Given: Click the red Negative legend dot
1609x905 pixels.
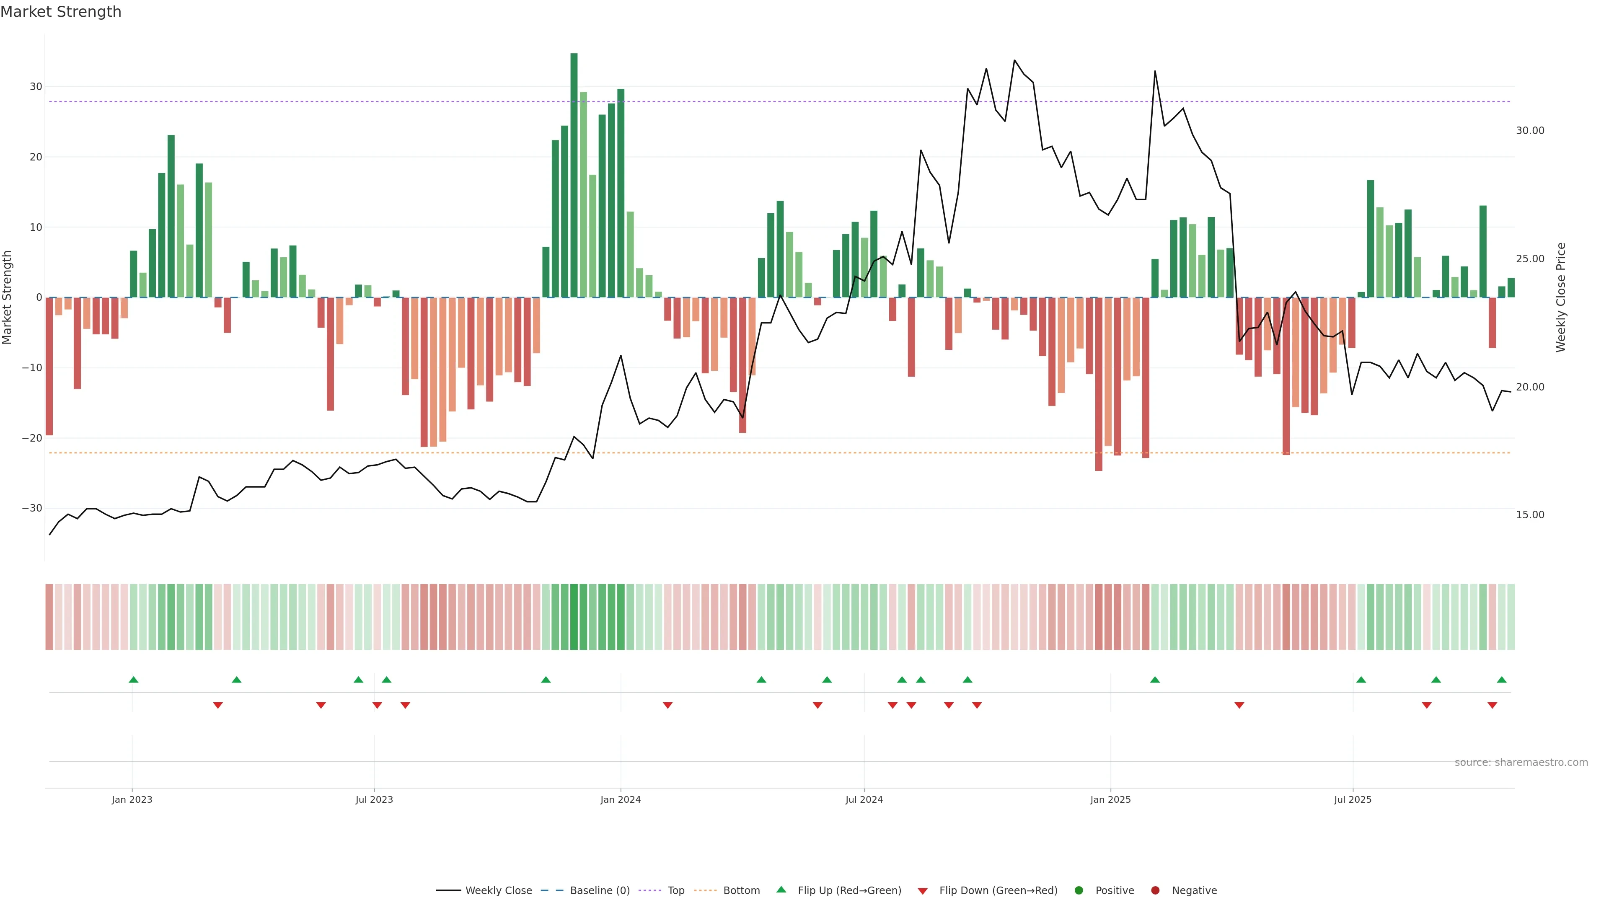Looking at the screenshot, I should click(1155, 891).
